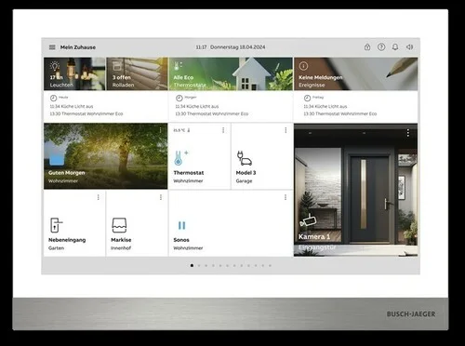Click the Markise Innenhof label
465x346 pixels.
point(121,244)
